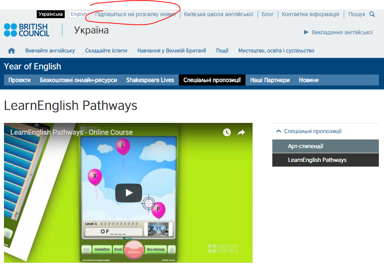Click the LearnEnglish Pathways page heading
Viewport: 384px width, 271px height.
point(71,106)
